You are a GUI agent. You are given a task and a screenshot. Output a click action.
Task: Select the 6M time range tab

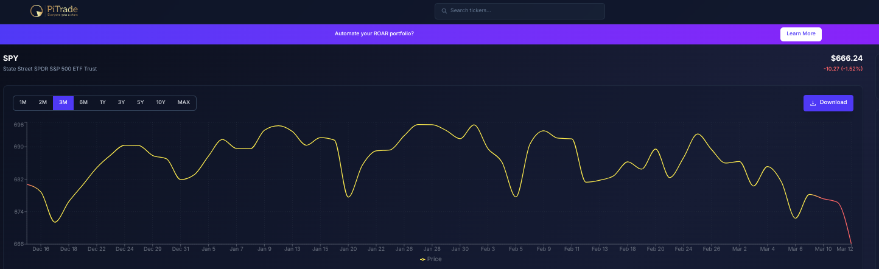tap(83, 103)
